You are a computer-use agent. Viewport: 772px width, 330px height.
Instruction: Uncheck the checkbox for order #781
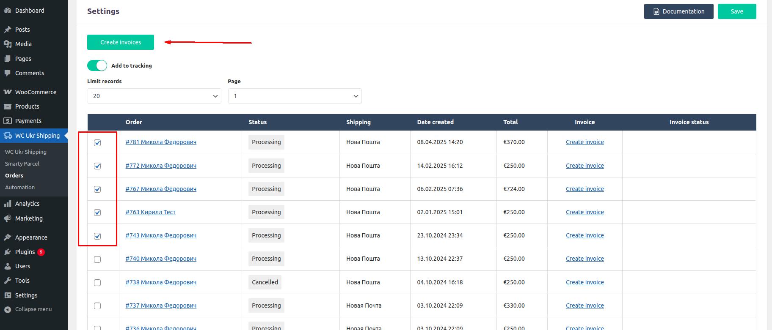tap(97, 143)
